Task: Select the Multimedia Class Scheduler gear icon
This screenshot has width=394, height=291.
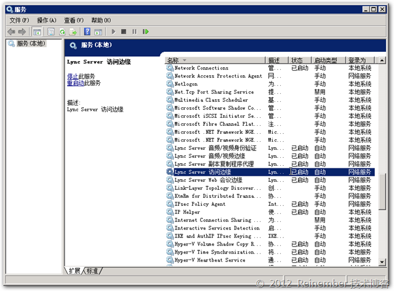Action: click(x=170, y=100)
